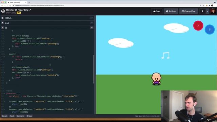This screenshot has height=122, width=217.
Task: Open the HTML panel settings gear
Action: (x=2, y=18)
